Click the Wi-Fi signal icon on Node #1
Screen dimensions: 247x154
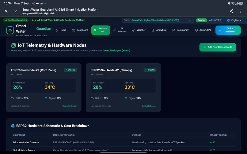(x=46, y=98)
